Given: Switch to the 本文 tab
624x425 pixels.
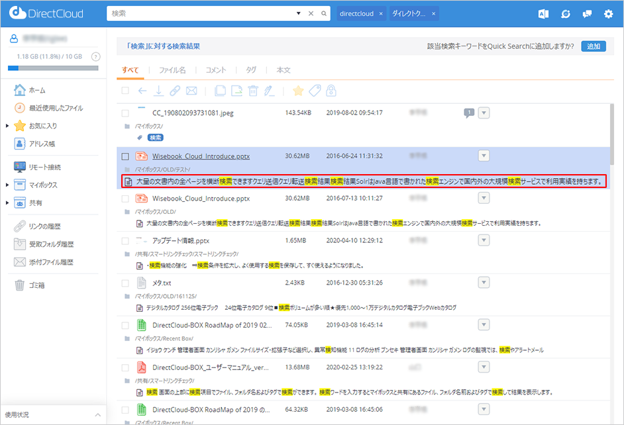Looking at the screenshot, I should [283, 70].
